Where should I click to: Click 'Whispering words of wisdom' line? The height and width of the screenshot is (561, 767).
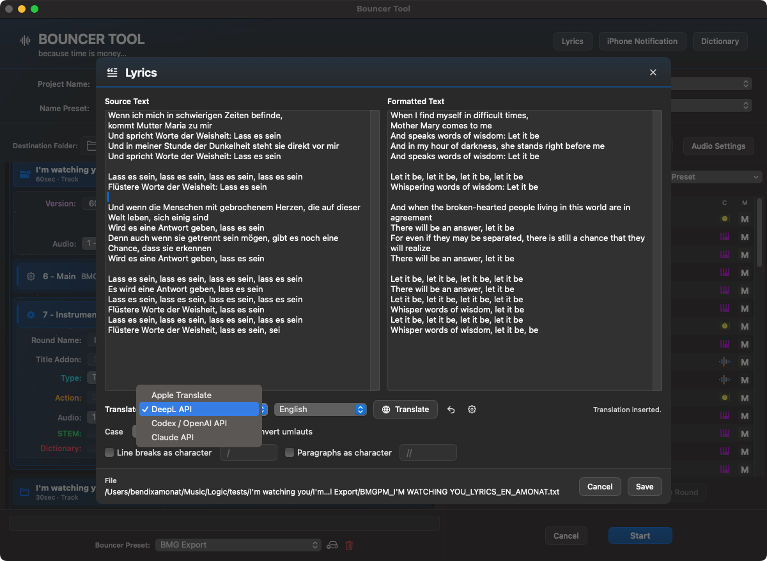464,187
